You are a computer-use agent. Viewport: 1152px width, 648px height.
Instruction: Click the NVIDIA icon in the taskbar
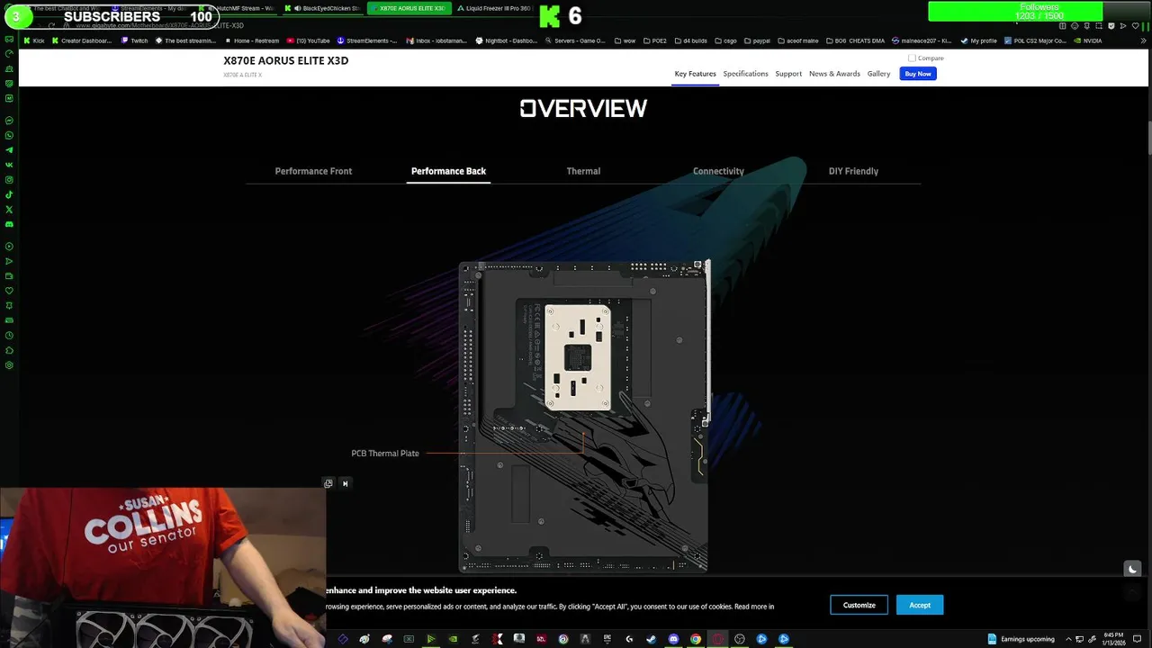453,639
